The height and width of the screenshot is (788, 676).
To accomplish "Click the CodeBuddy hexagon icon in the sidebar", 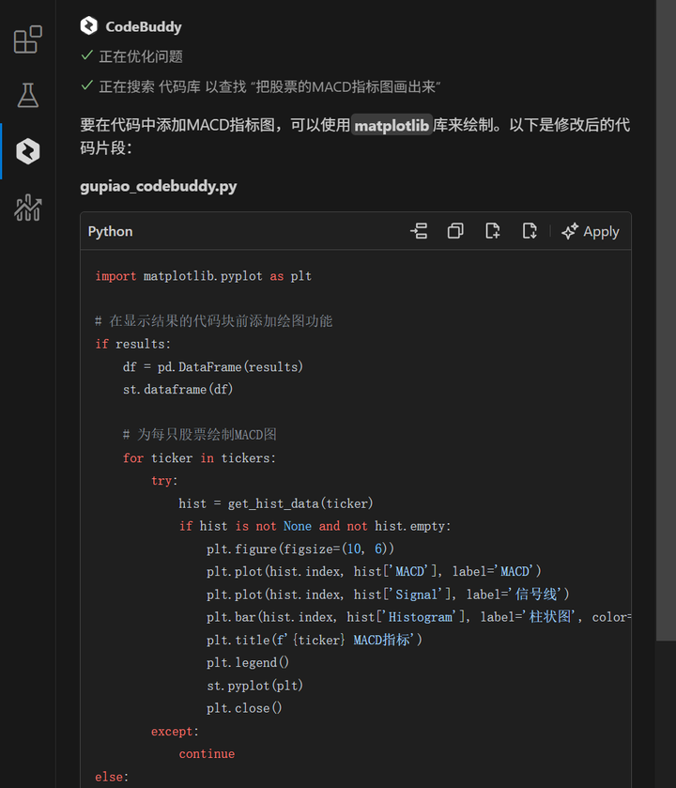I will coord(28,150).
